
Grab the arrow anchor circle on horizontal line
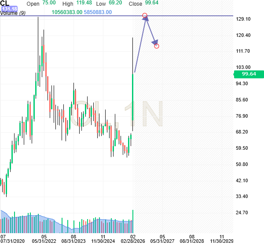pos(145,15)
